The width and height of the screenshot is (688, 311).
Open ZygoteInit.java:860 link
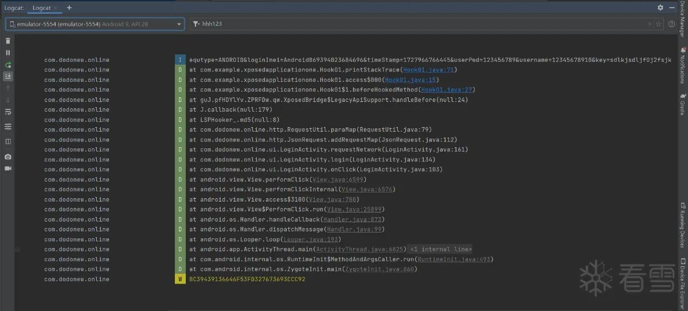pyautogui.click(x=379, y=269)
